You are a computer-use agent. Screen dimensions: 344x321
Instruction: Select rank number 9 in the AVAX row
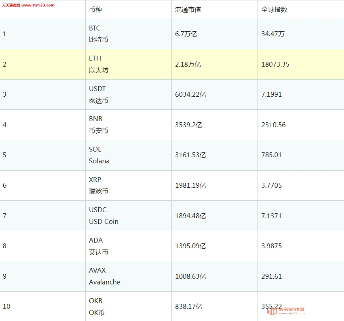4,276
